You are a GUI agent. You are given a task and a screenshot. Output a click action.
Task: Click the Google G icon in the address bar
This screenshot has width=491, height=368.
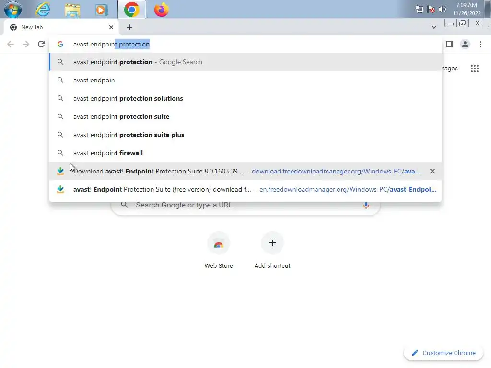point(60,44)
